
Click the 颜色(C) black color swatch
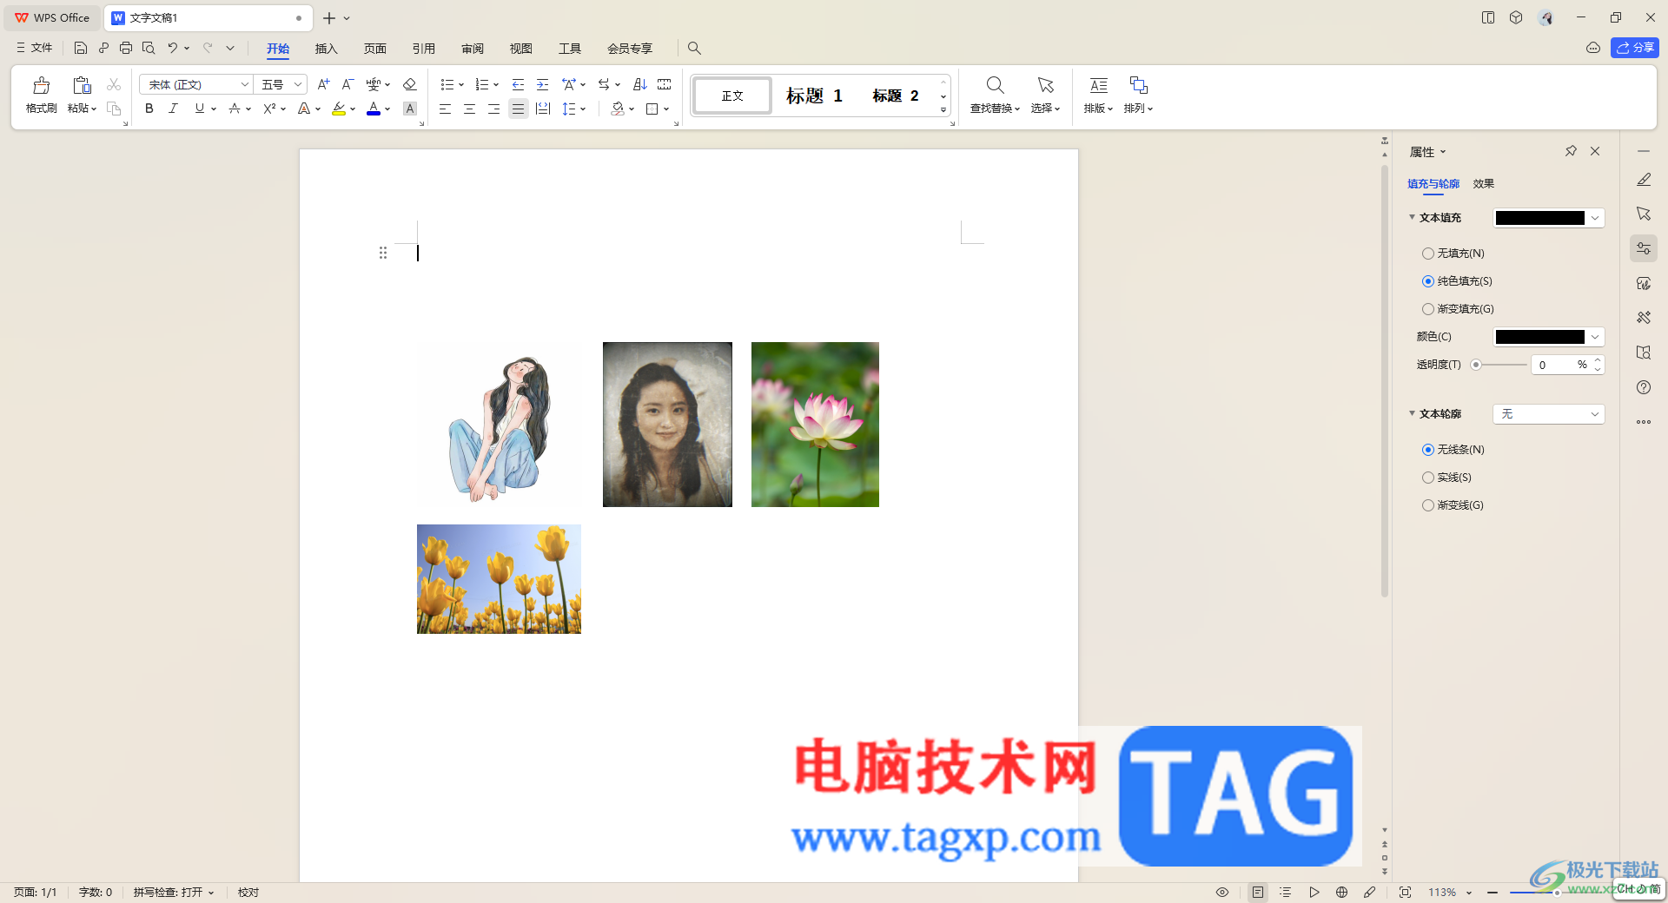1539,337
